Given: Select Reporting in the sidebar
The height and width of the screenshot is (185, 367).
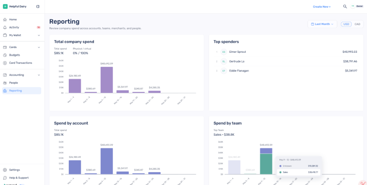Looking at the screenshot, I should point(22,91).
